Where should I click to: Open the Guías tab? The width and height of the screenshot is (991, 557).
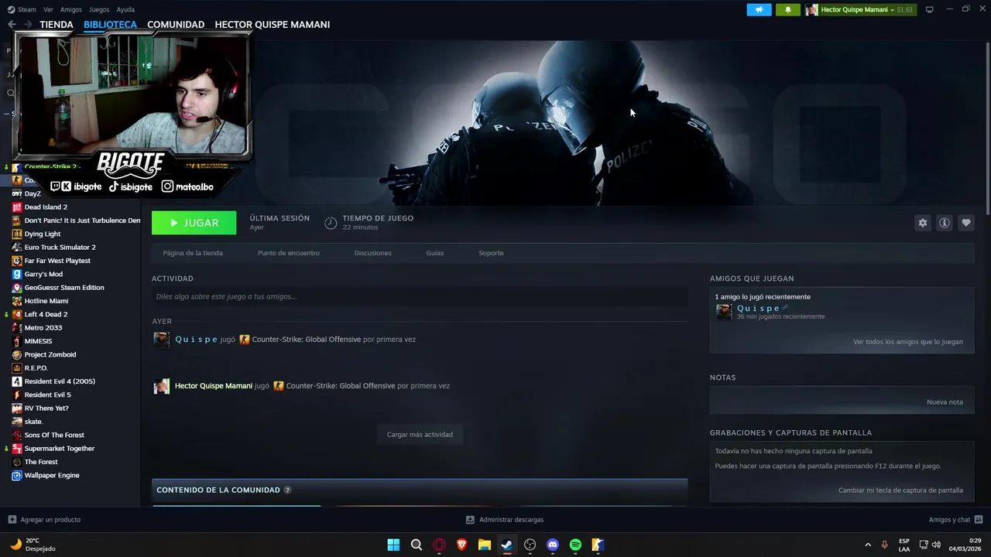click(x=435, y=253)
